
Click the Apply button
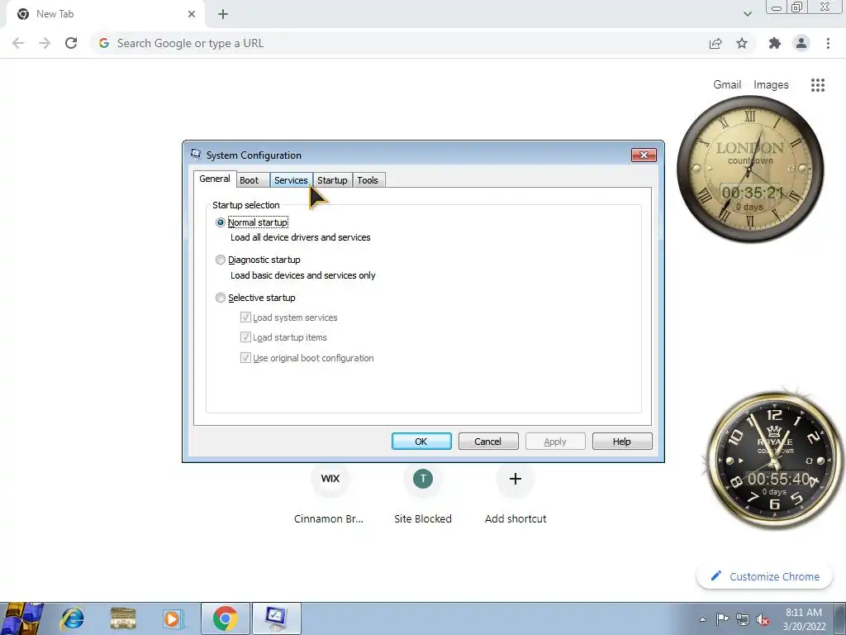[555, 442]
